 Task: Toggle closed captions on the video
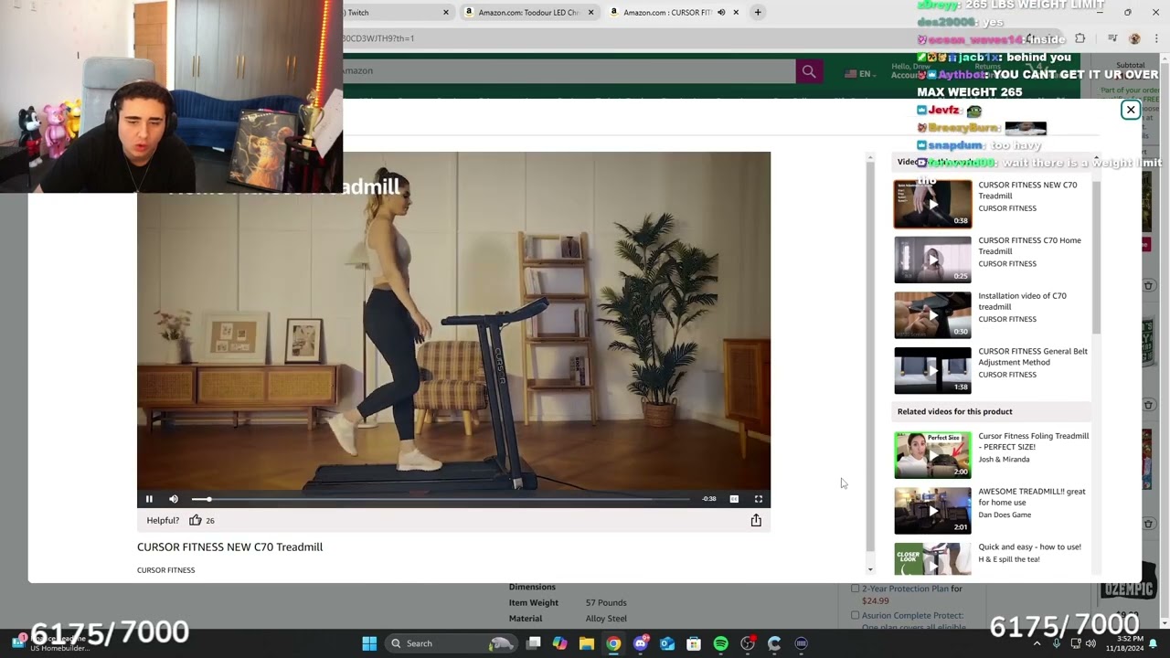pyautogui.click(x=734, y=499)
